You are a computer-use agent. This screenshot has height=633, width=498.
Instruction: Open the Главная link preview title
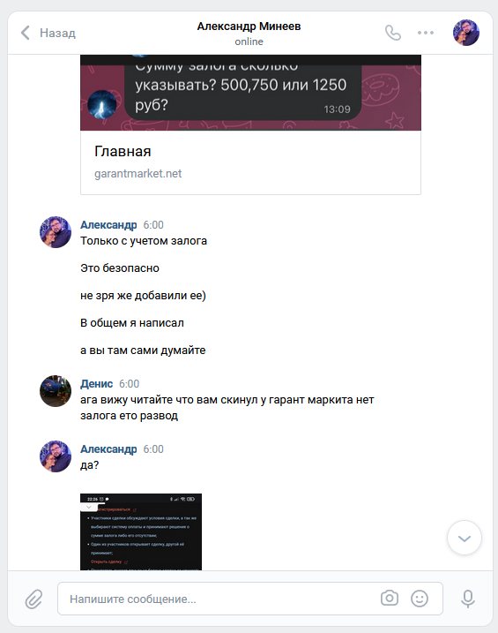(x=123, y=151)
